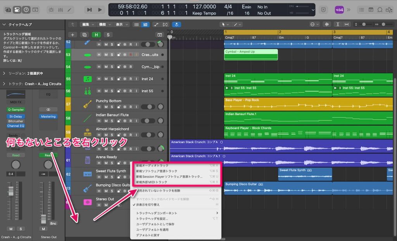
Task: Select the blue list view icon
Action: [x=145, y=24]
